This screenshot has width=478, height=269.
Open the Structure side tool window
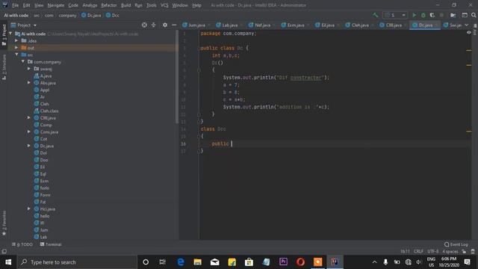pos(4,67)
